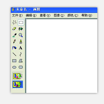
Task: Choose the Ellipse shape tool
Action: point(14,67)
